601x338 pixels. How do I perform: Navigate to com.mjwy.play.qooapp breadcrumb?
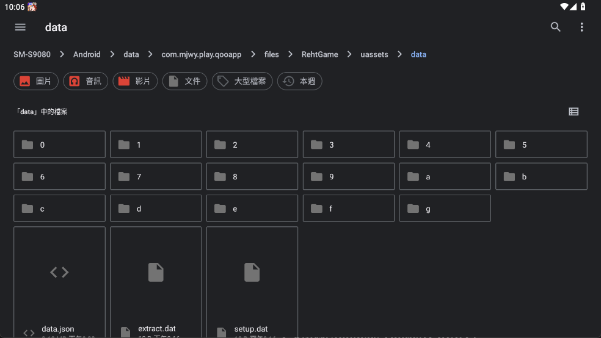[201, 54]
